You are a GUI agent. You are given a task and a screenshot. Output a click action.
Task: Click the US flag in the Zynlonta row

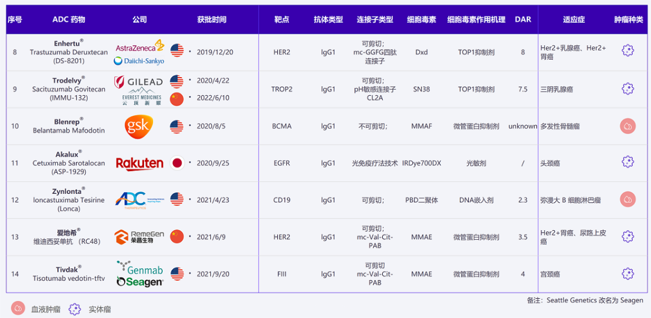177,199
